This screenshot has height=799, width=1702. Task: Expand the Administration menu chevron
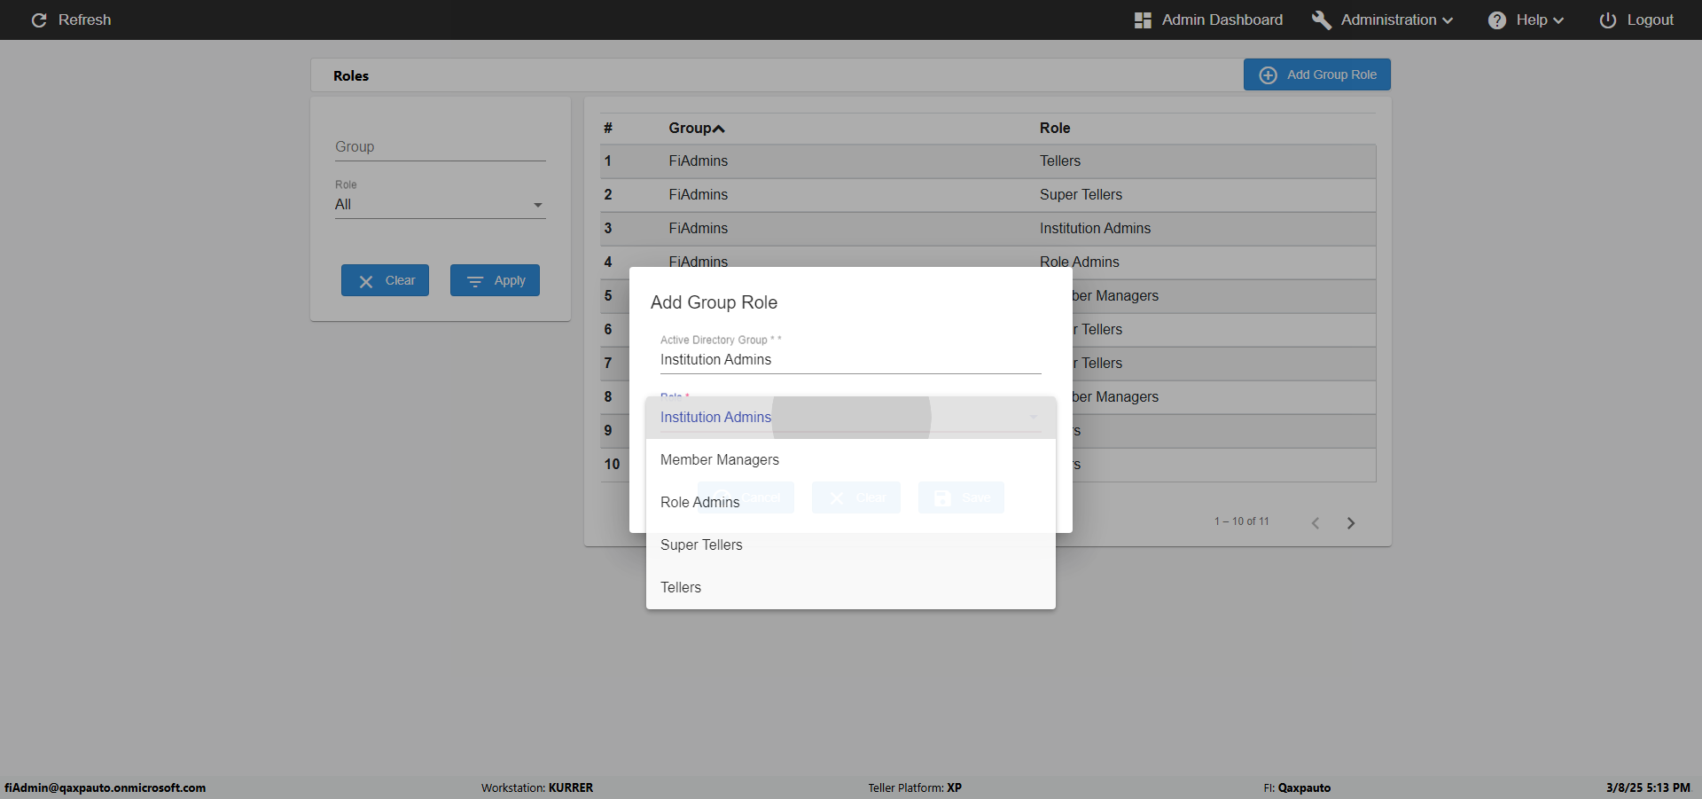coord(1448,20)
